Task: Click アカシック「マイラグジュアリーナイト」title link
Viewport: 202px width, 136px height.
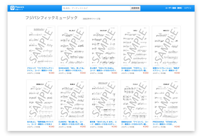Action: point(40,69)
